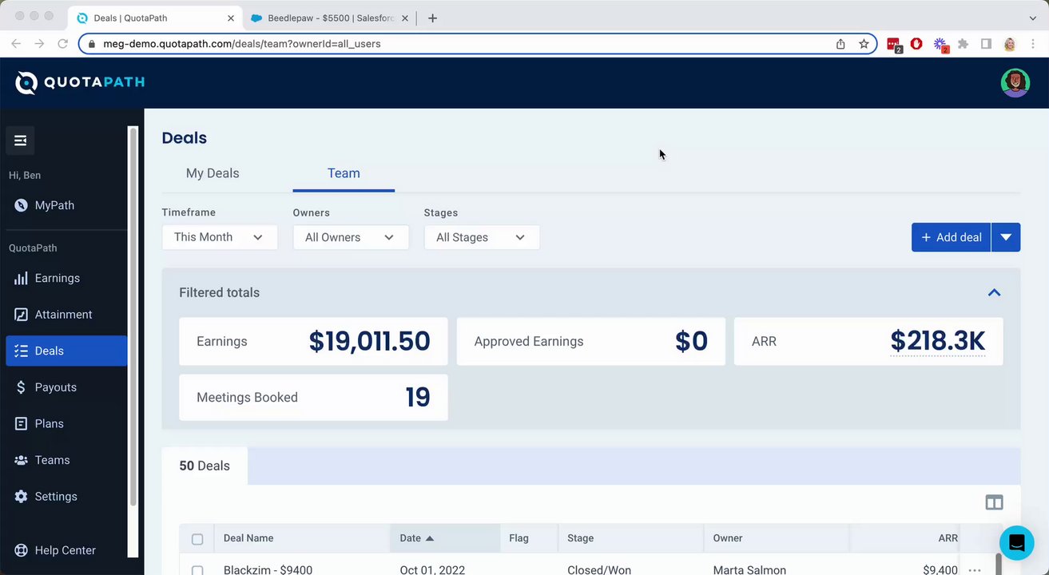Open the All Owners dropdown

click(351, 237)
